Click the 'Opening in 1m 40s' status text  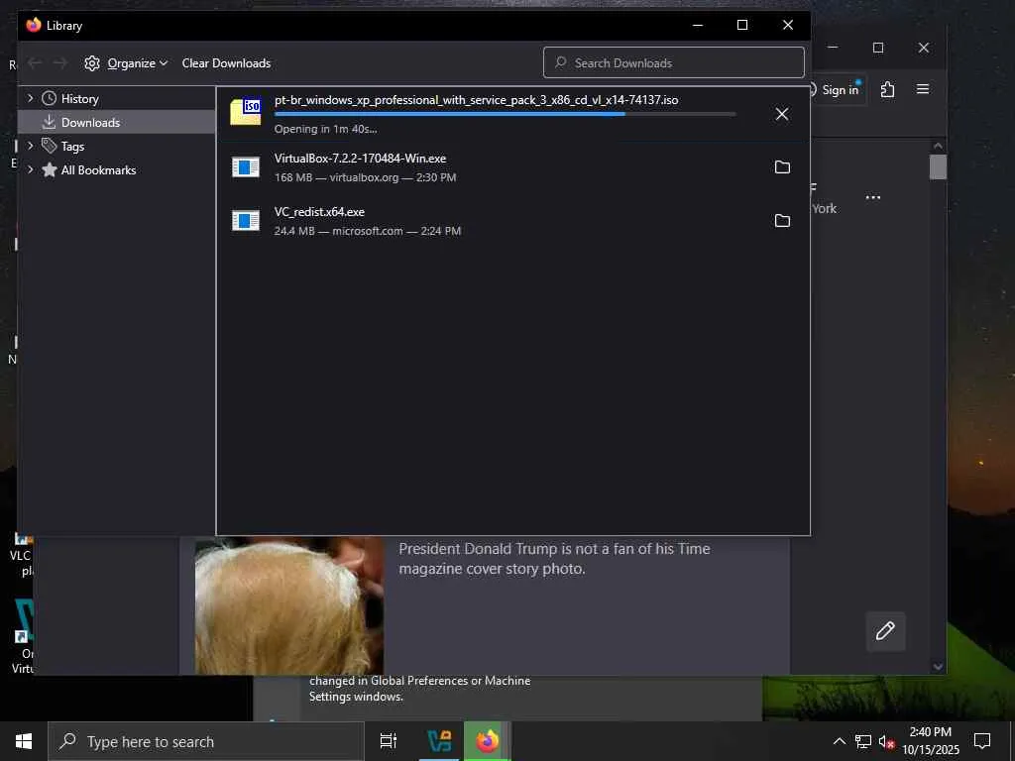[x=325, y=129]
